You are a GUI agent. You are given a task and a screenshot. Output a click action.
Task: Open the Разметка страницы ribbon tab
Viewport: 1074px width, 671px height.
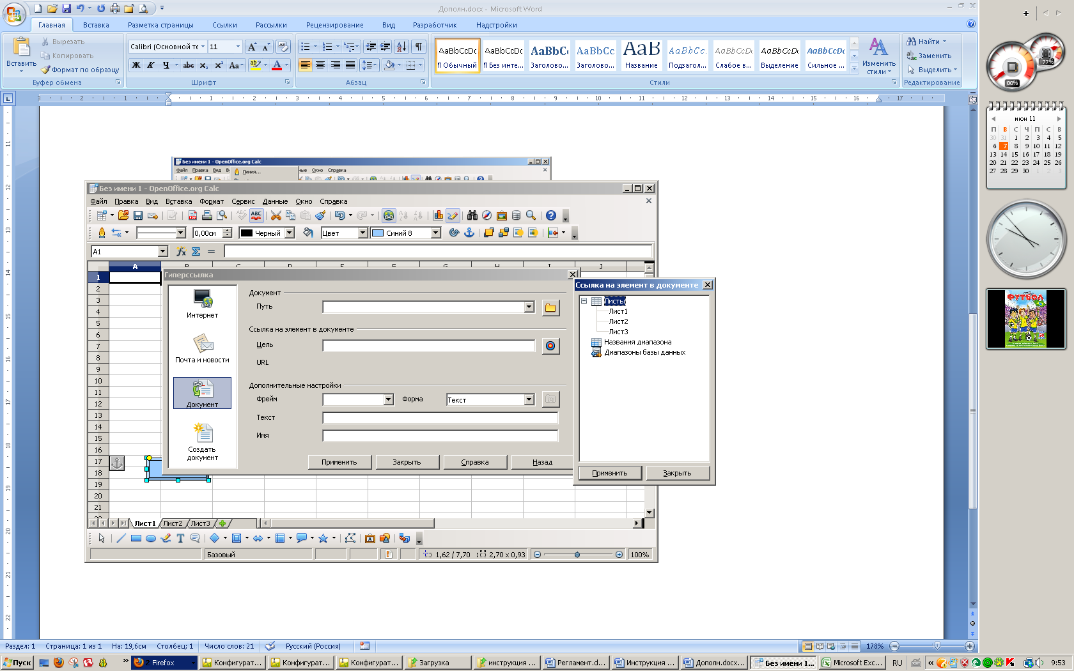160,25
